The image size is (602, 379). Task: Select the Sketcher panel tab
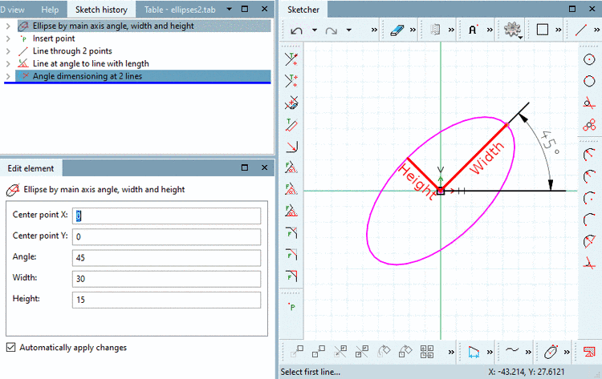[303, 10]
